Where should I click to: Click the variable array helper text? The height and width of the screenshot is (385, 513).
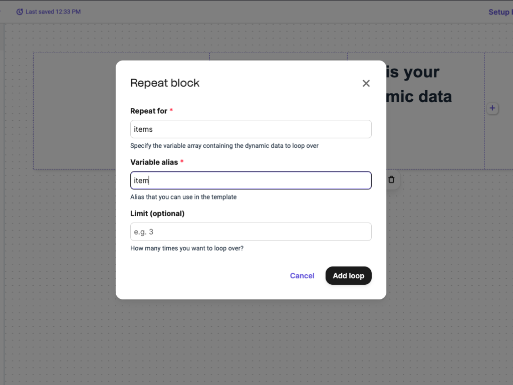pos(224,146)
